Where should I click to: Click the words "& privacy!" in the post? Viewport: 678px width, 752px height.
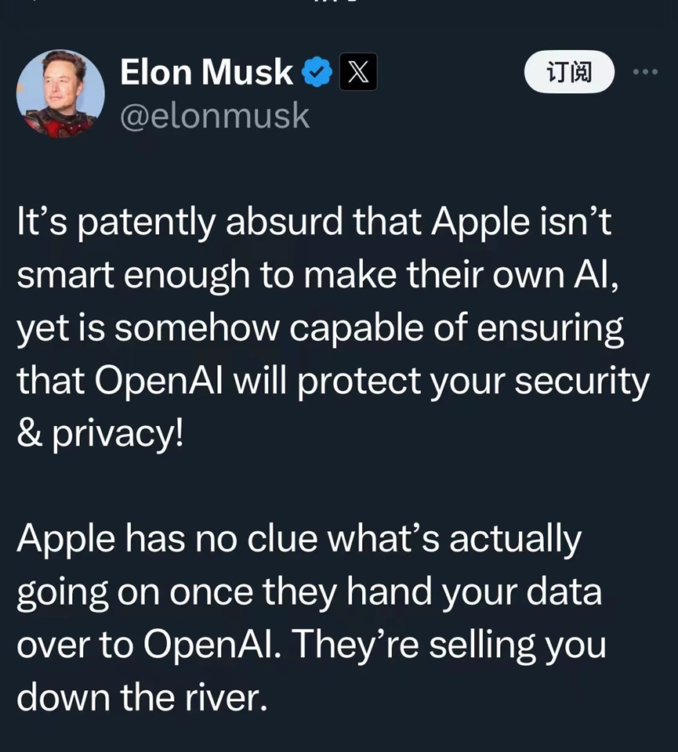100,435
